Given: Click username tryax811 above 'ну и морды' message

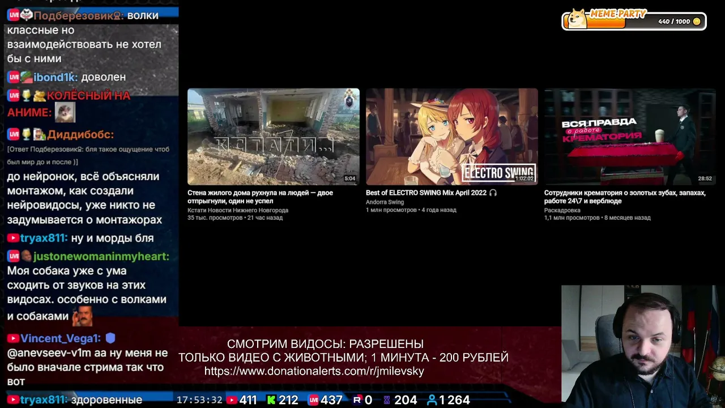Looking at the screenshot, I should tap(44, 239).
